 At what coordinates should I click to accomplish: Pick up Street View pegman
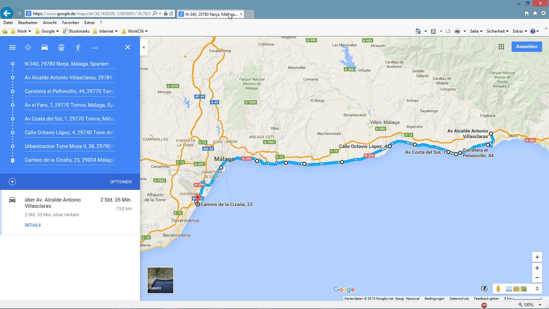coord(498,289)
